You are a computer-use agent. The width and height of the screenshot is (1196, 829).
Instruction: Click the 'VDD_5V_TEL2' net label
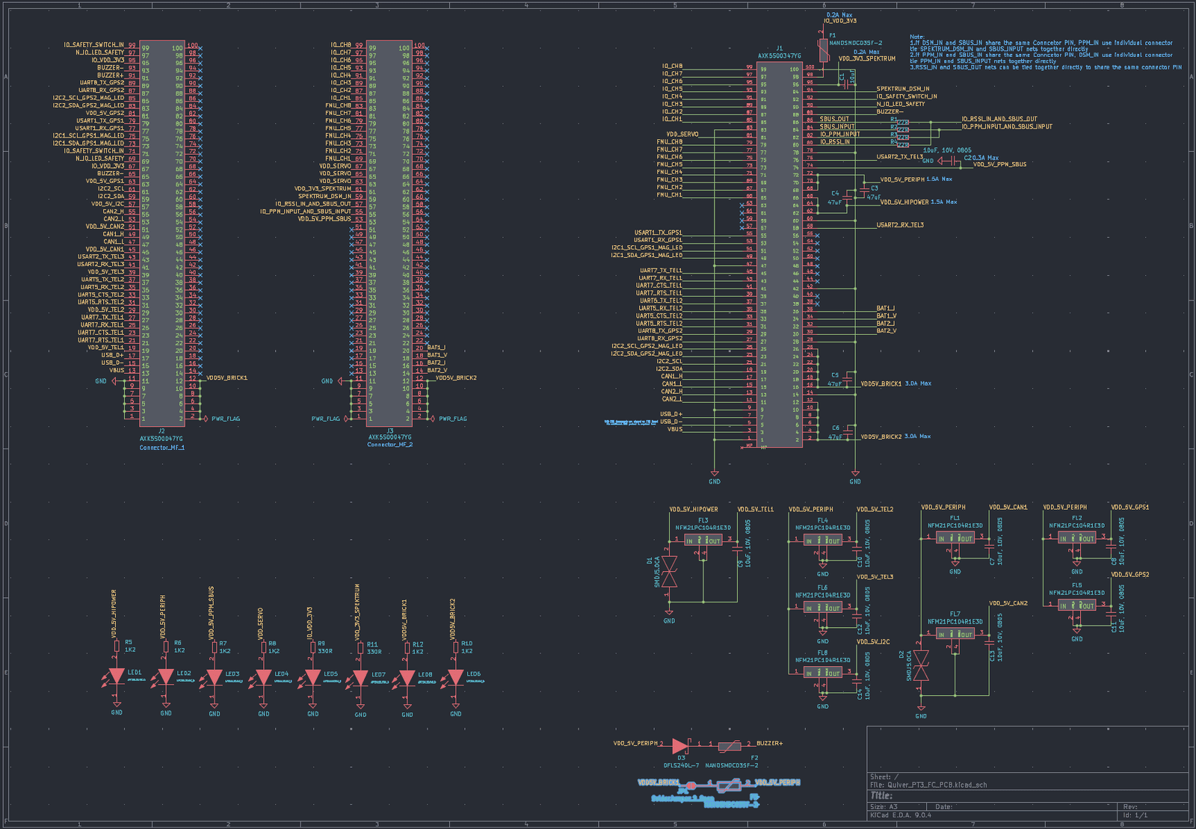875,509
